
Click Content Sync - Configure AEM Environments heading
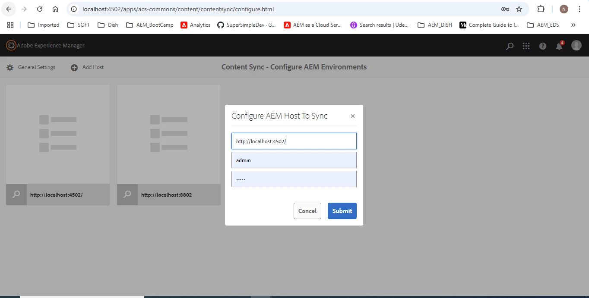294,67
